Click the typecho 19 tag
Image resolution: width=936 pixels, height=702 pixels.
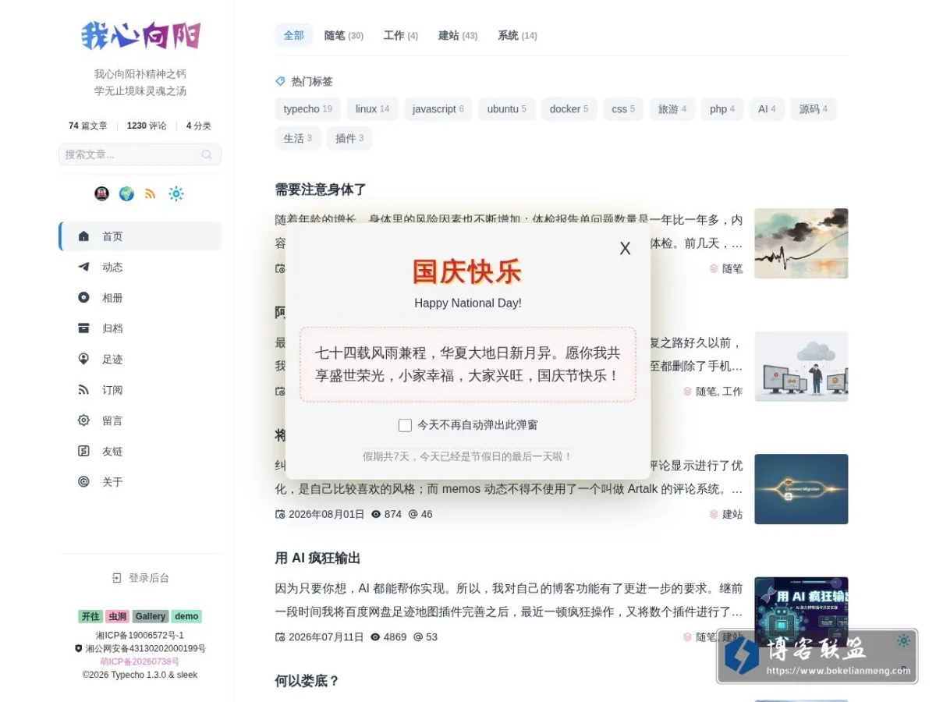[x=308, y=109]
